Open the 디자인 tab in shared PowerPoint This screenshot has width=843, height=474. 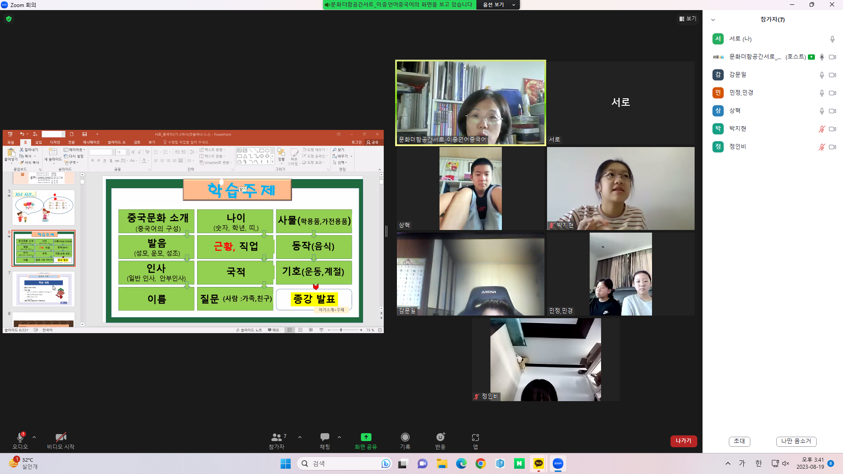point(55,142)
